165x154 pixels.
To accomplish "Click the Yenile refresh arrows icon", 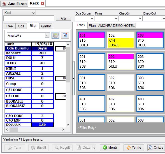I will [129, 148].
